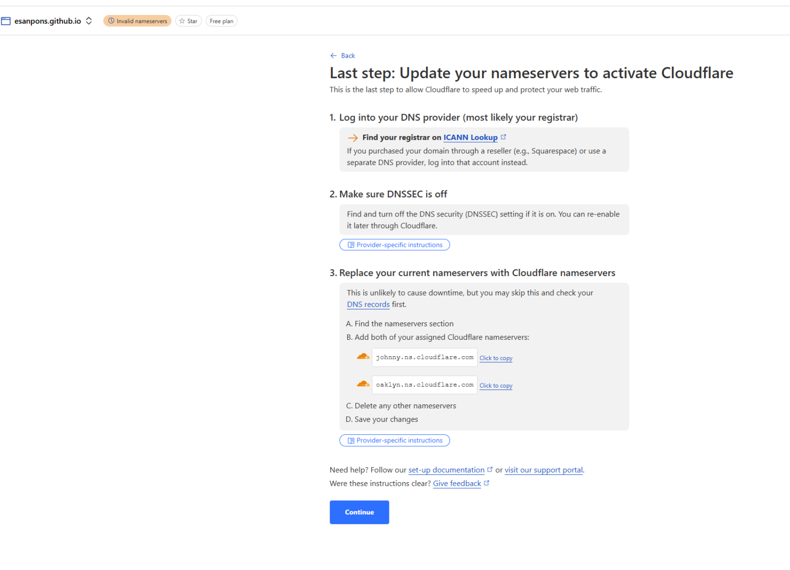Click the Invalid nameservers status badge
Image resolution: width=790 pixels, height=570 pixels.
(x=137, y=21)
